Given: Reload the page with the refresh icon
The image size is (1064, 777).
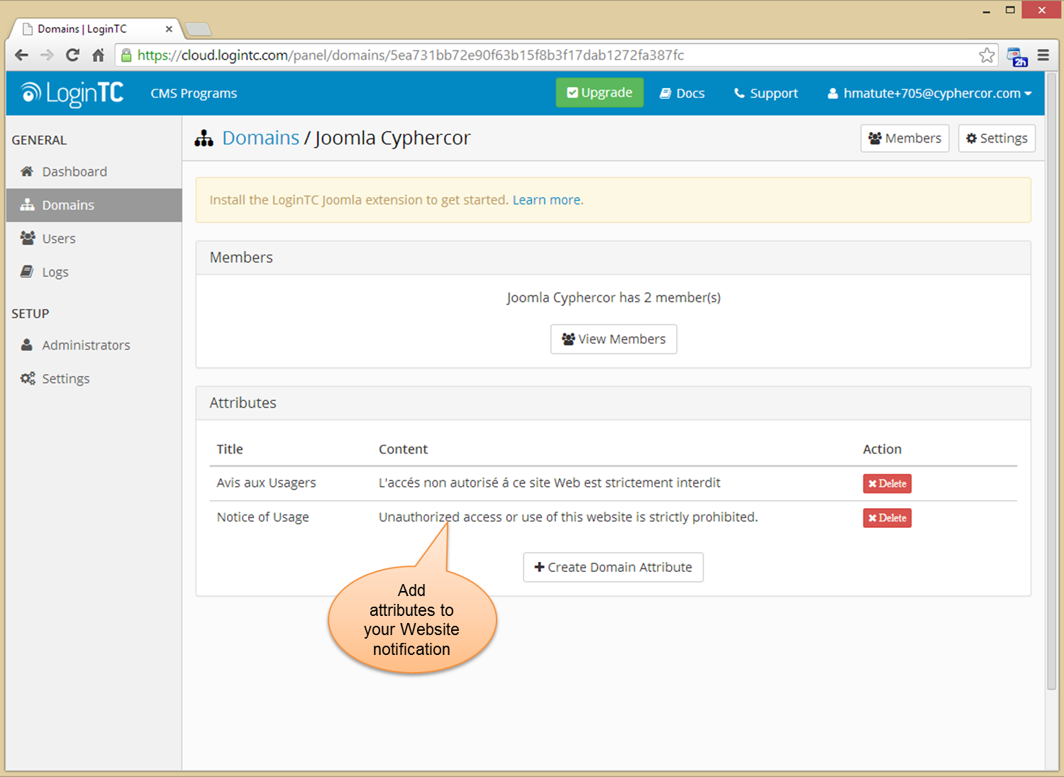Looking at the screenshot, I should 72,55.
